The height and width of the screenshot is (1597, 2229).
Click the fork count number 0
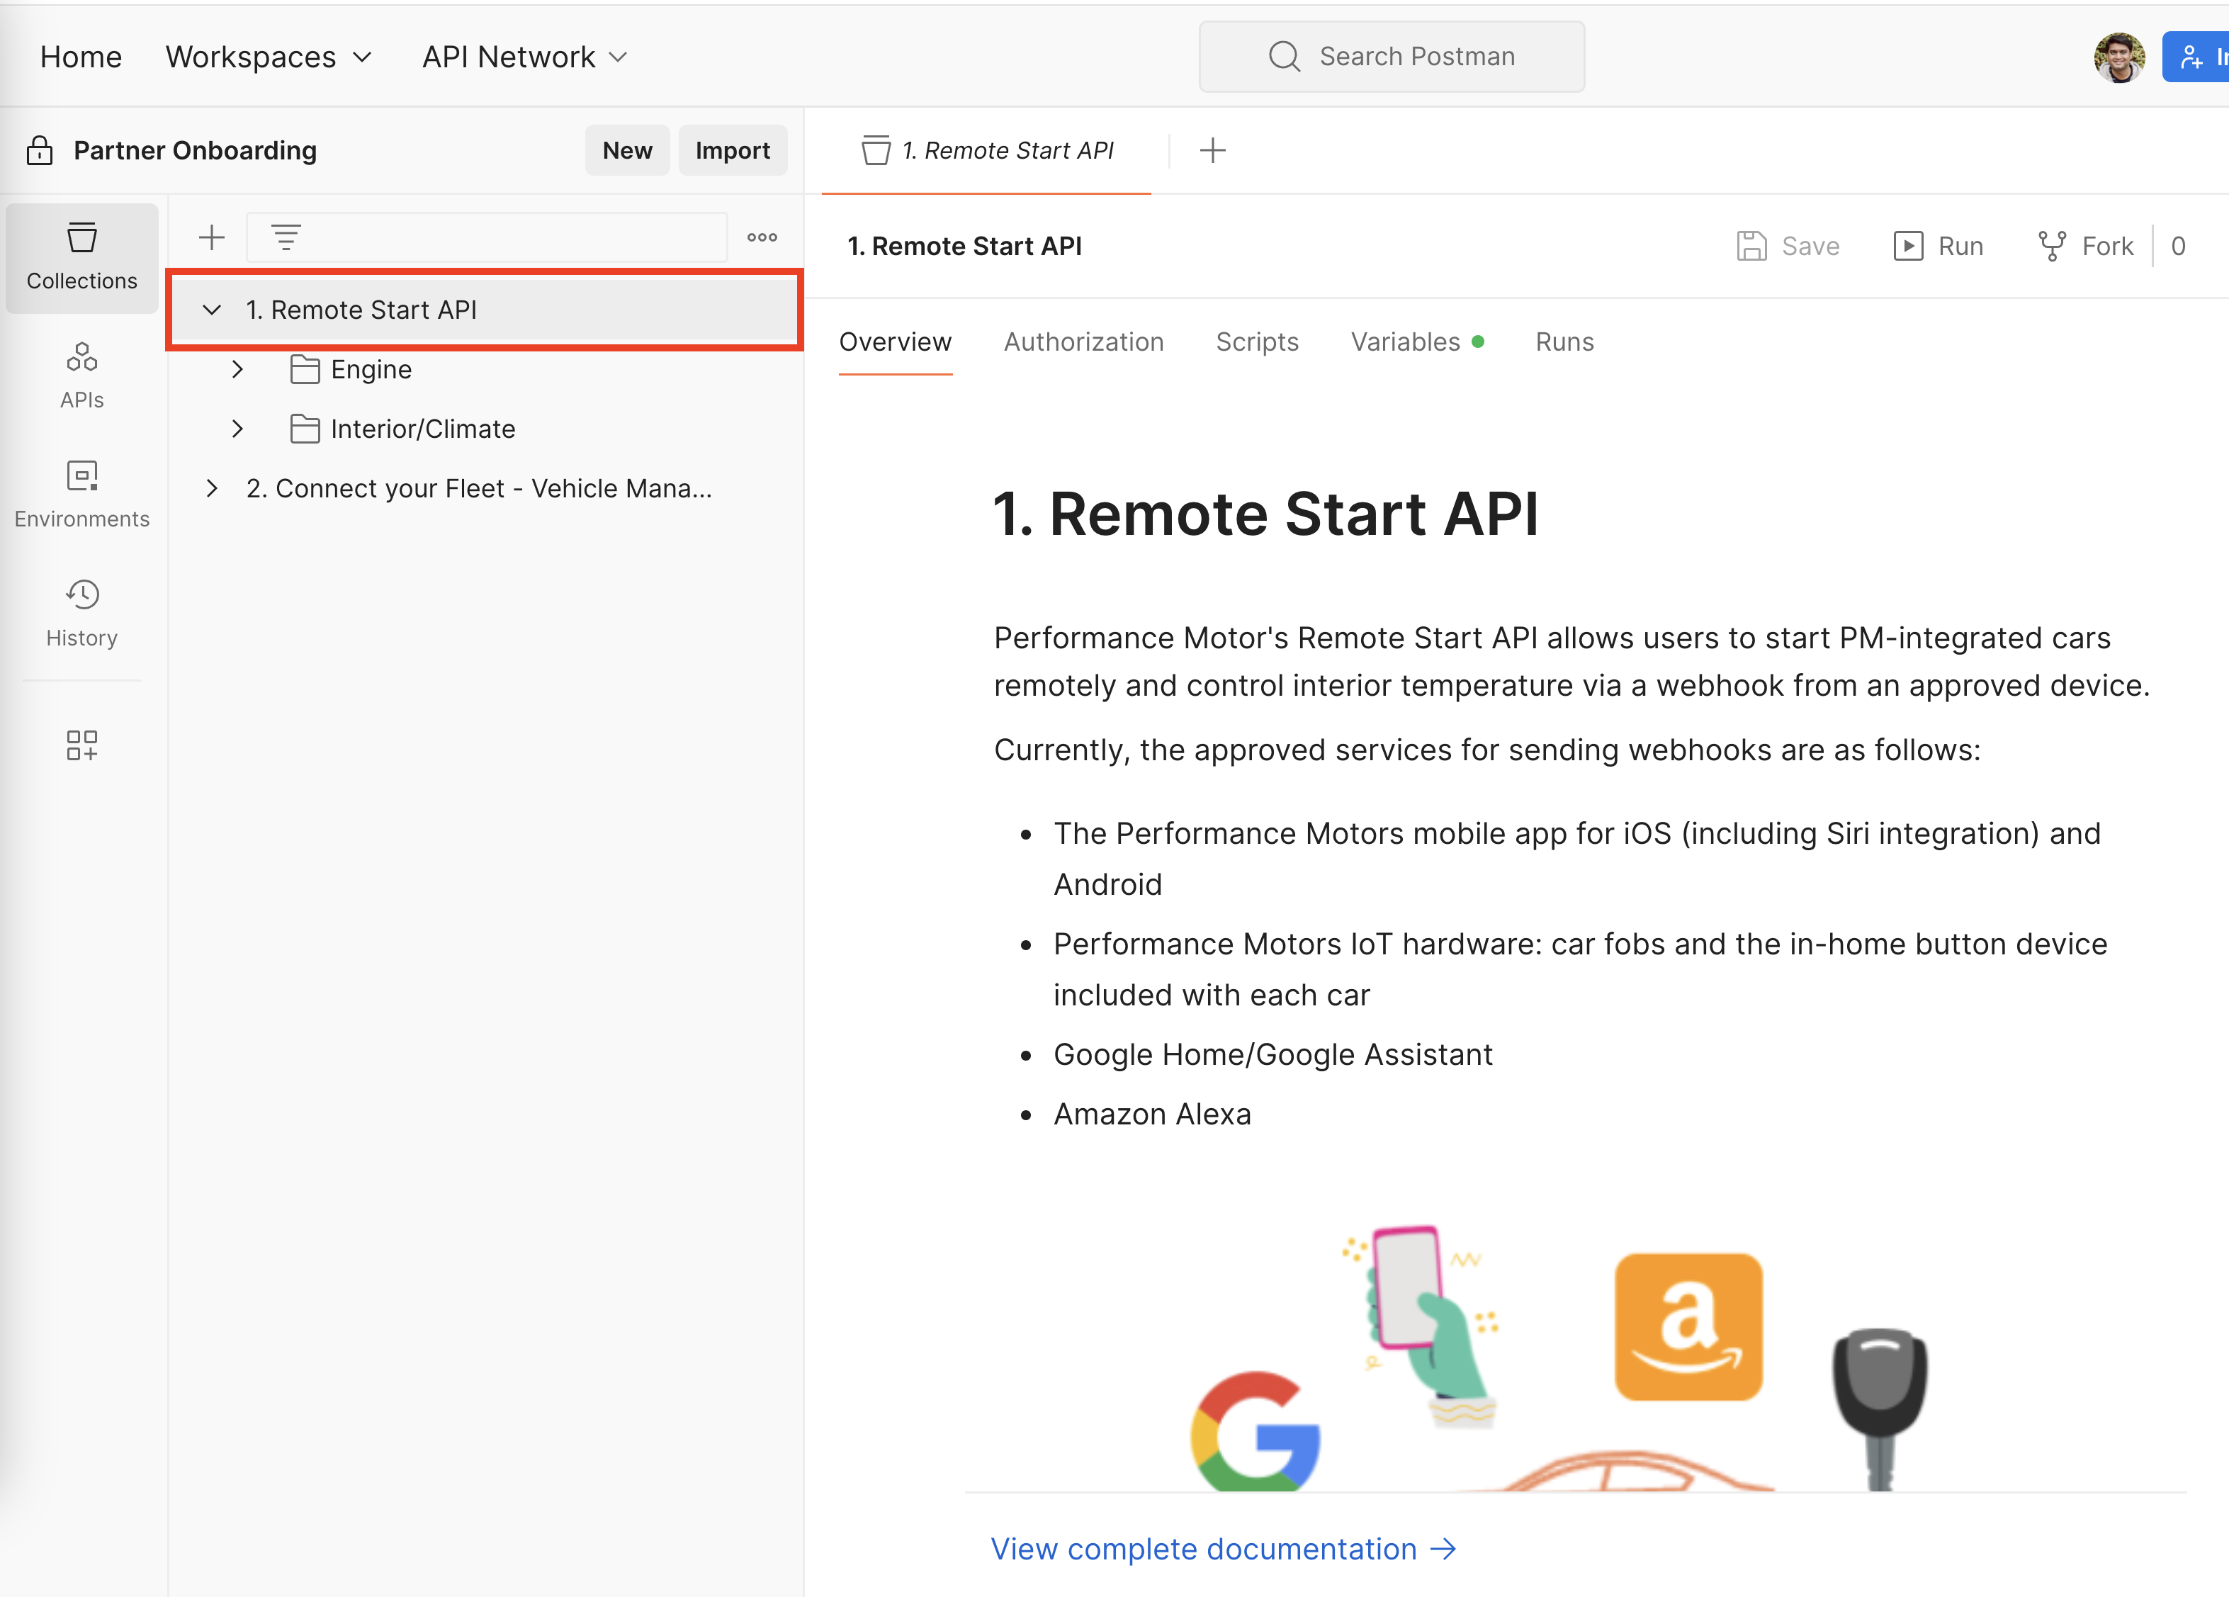(x=2178, y=246)
